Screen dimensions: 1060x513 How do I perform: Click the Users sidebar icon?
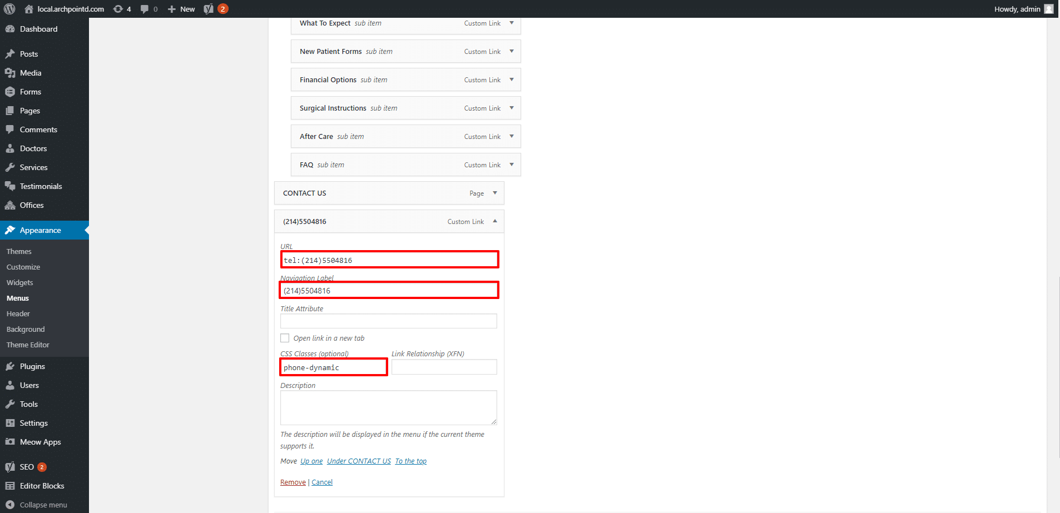click(10, 385)
